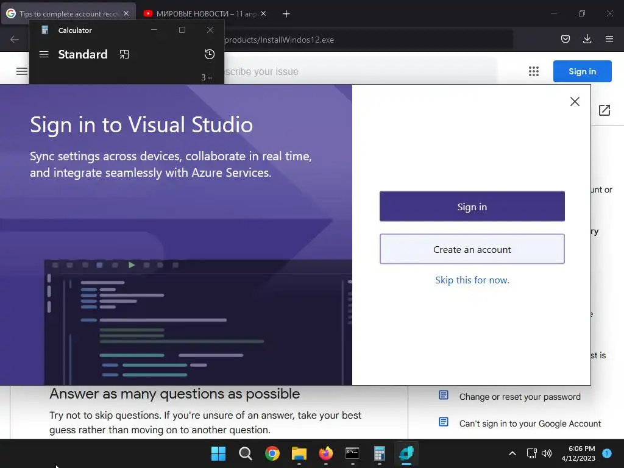Screen dimensions: 624x468
Task: Open Can't sign in to your Google Account
Action: (x=530, y=424)
